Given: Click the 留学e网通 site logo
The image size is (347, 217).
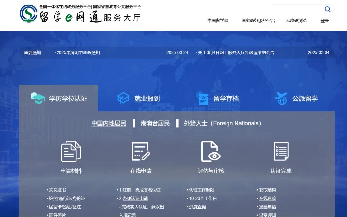Looking at the screenshot, I should point(80,14).
